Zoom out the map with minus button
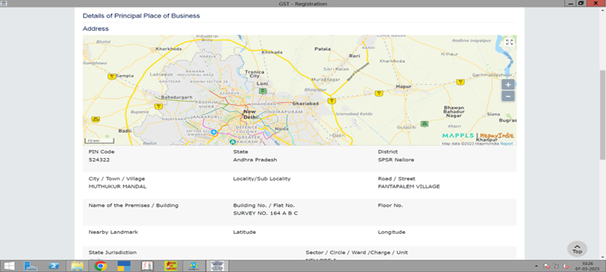The height and width of the screenshot is (272, 606). coord(508,96)
